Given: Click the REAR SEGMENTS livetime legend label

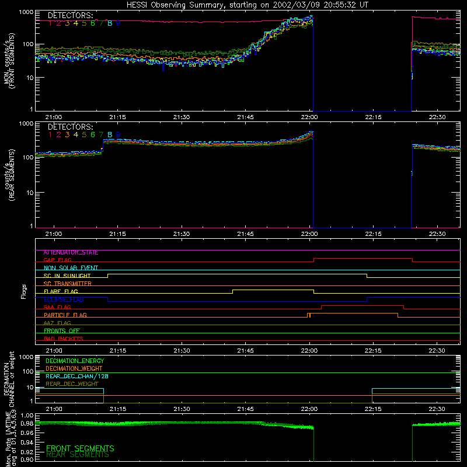Looking at the screenshot, I should [78, 455].
